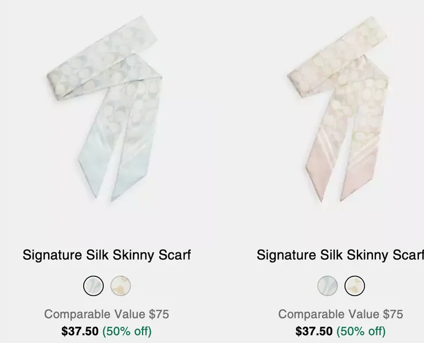Click the left Comparable Value $75 text
The height and width of the screenshot is (343, 424).
point(107,314)
